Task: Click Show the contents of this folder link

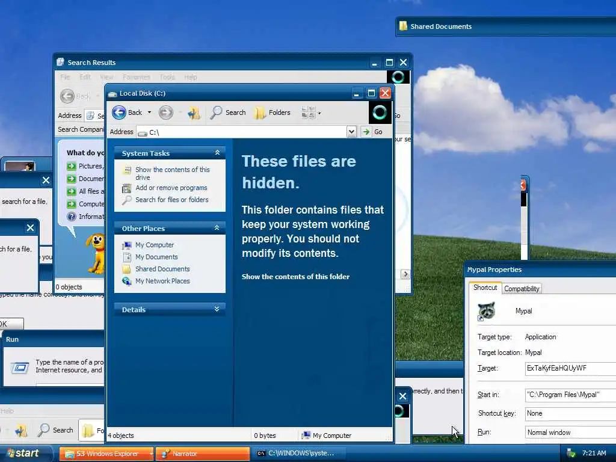Action: [295, 277]
